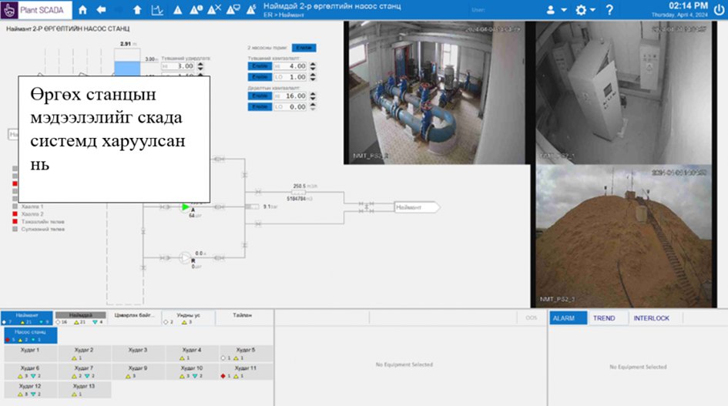Viewport: 728px width, 406px height.
Task: Toggle Enable beside the HI 4.00 limit
Action: (x=260, y=66)
